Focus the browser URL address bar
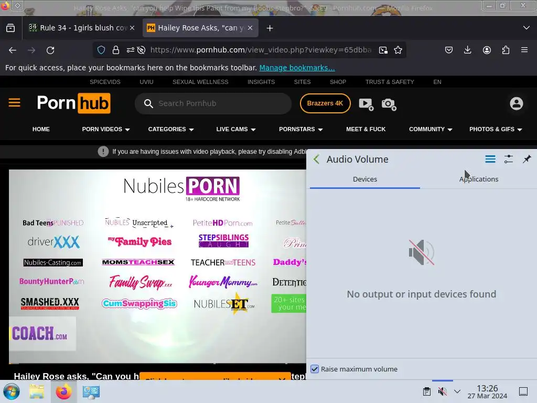Image resolution: width=537 pixels, height=403 pixels. tap(260, 50)
